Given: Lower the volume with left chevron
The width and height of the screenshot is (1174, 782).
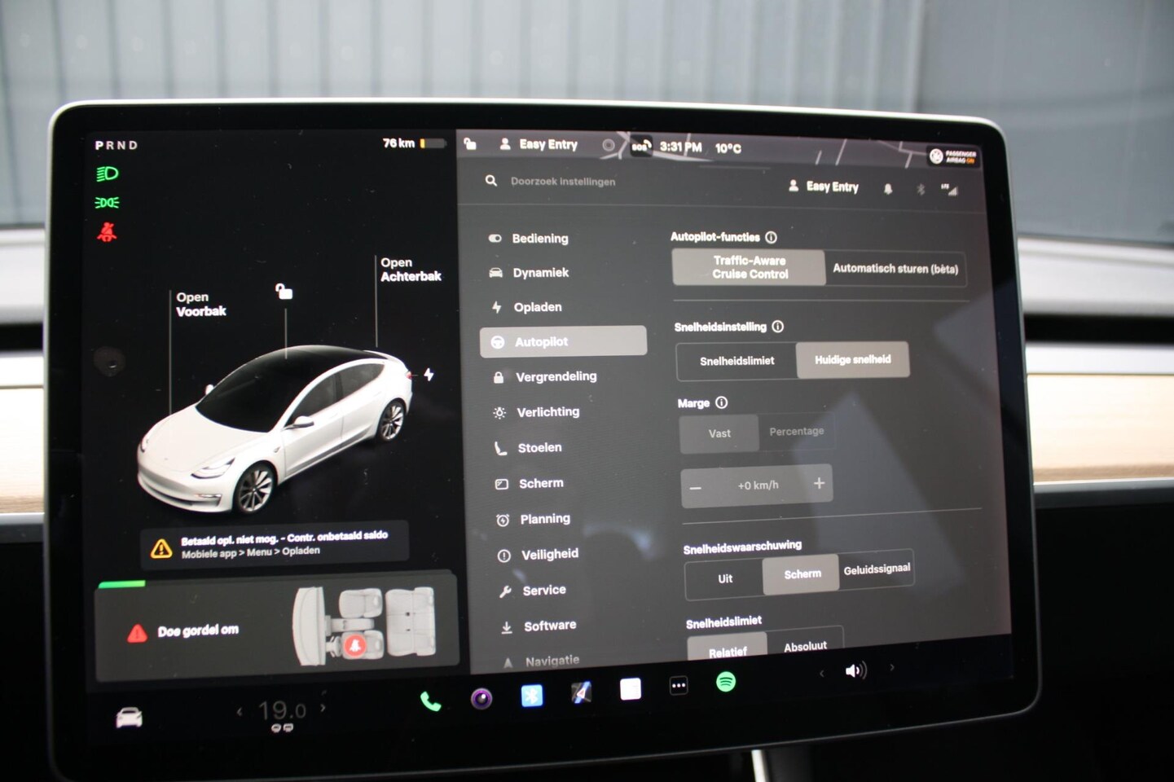Looking at the screenshot, I should (x=821, y=673).
